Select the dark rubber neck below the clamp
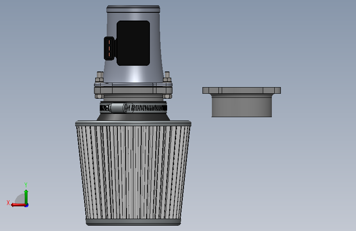The image size is (356, 231). [133, 116]
